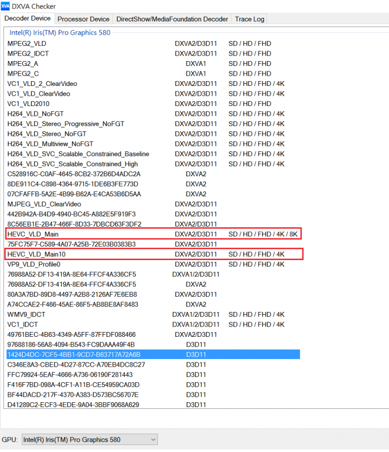Click the DXVA Checker app icon
The image size is (389, 452).
5,6
